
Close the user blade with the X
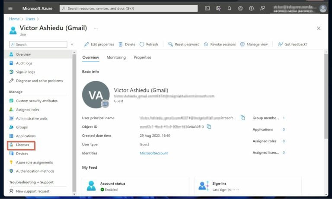tap(319, 28)
